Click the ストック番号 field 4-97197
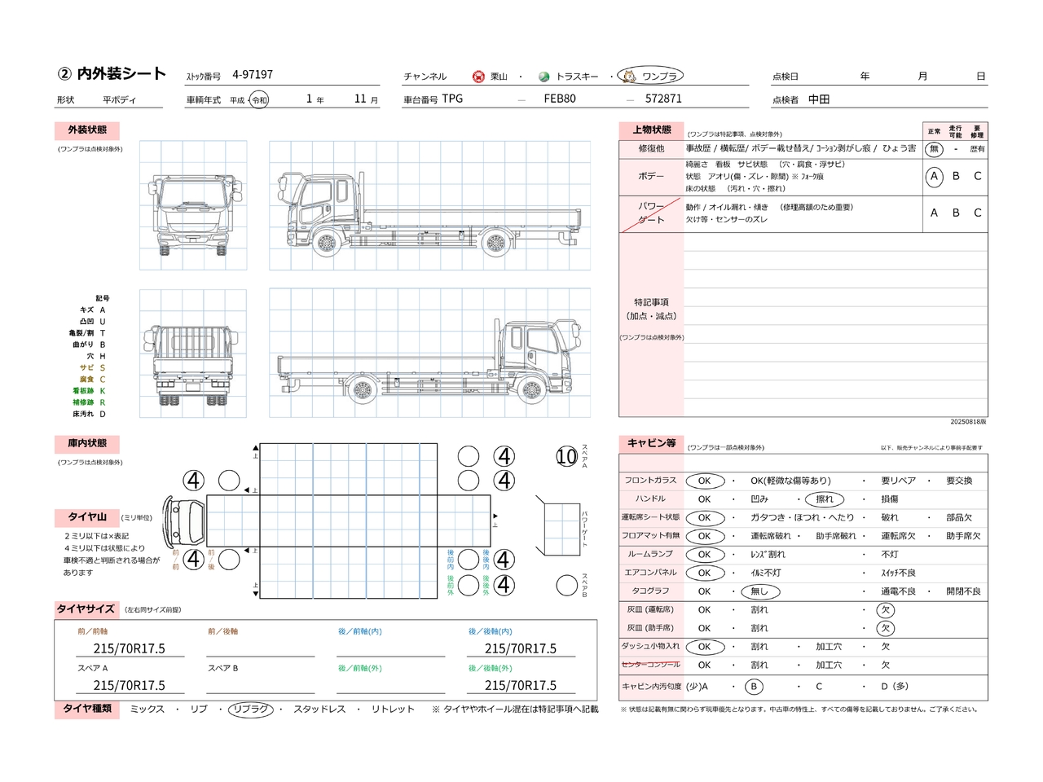The image size is (1043, 782). 253,75
